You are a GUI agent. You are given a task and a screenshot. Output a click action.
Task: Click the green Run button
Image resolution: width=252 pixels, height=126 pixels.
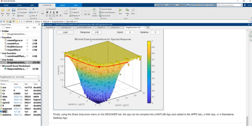click(120, 10)
